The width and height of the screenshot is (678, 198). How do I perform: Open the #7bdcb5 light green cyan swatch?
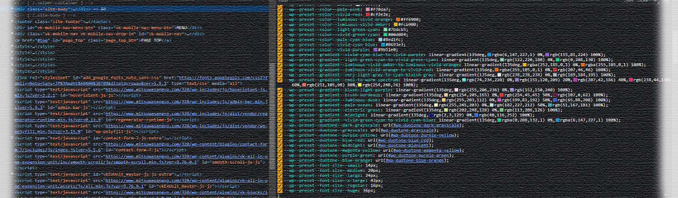385,30
